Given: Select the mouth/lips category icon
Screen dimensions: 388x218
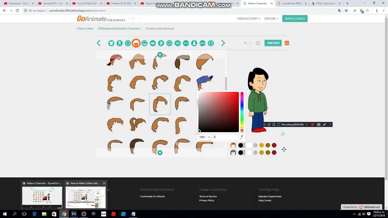Looking at the screenshot, I should (153, 43).
